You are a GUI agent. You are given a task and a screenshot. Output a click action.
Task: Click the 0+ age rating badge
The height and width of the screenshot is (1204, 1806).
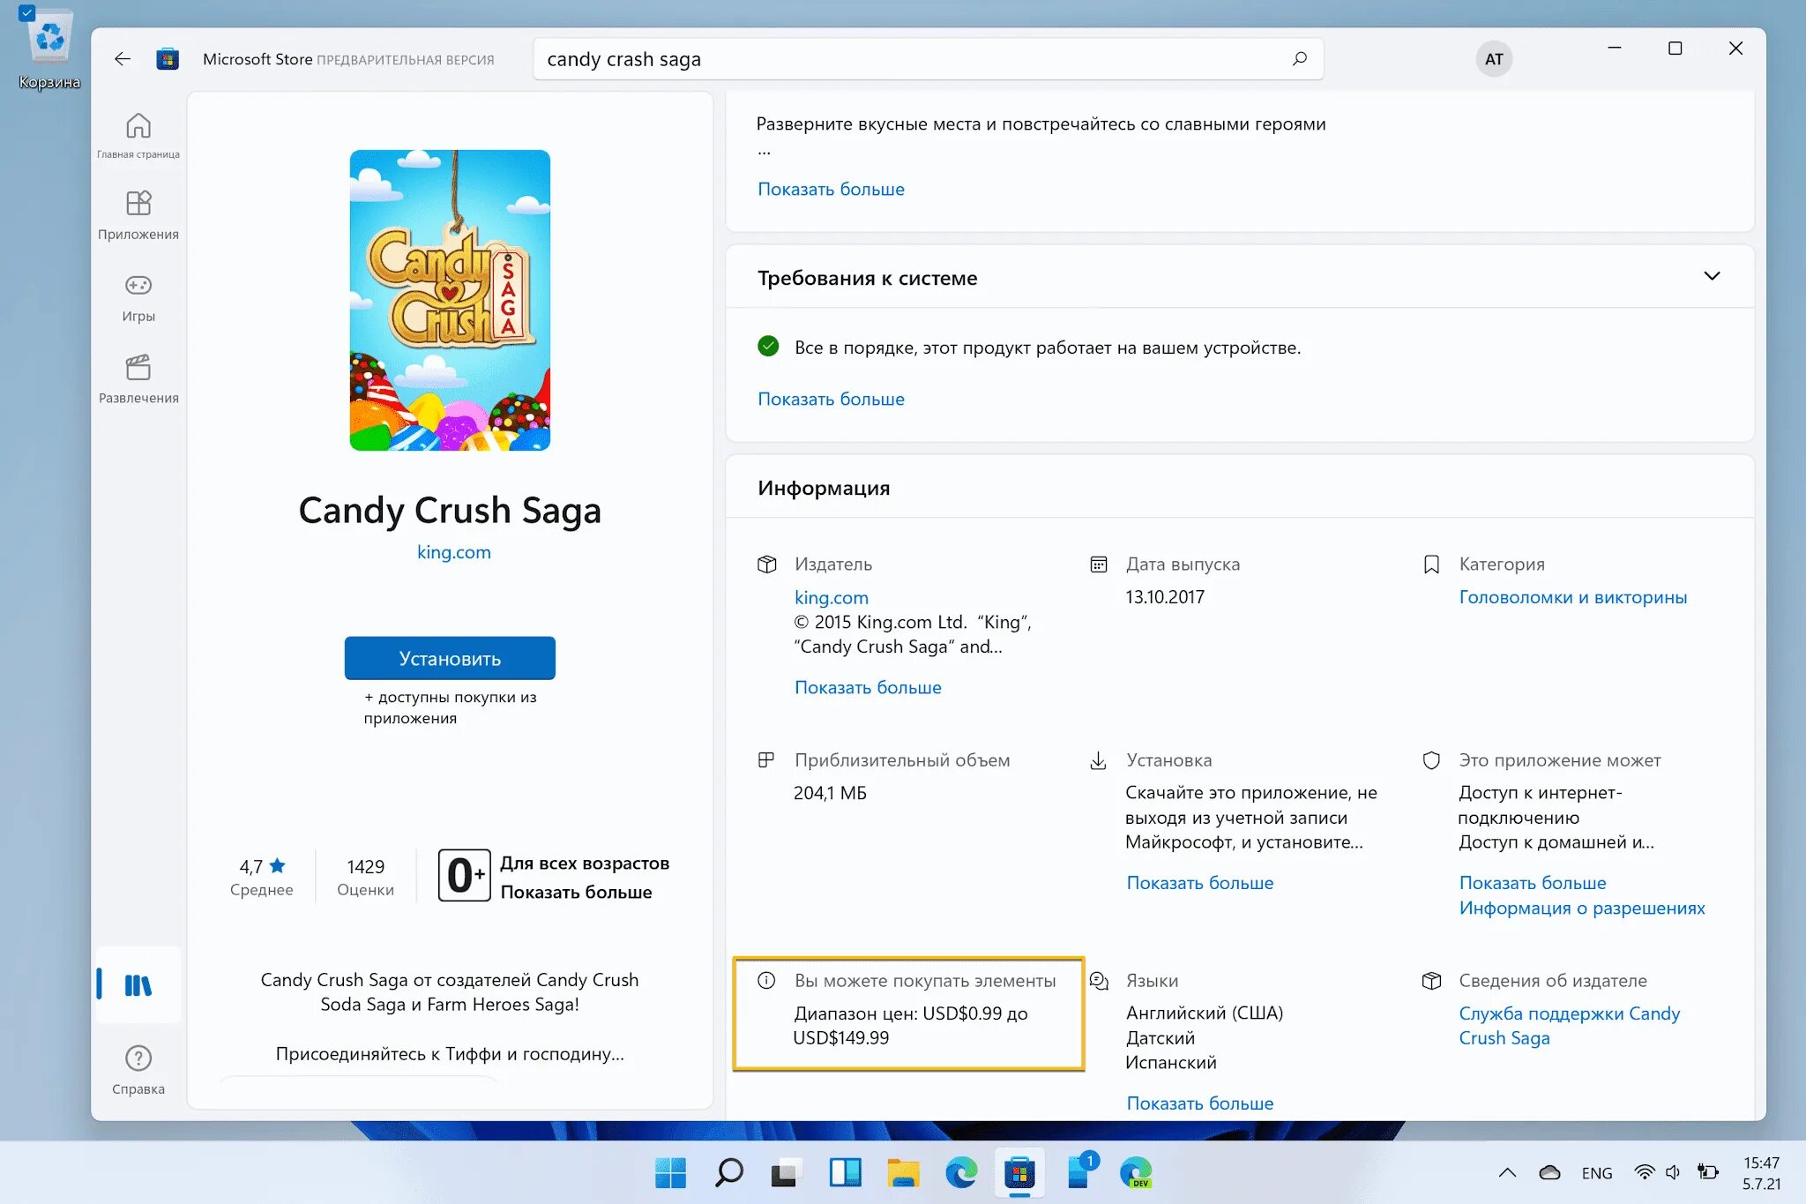(x=465, y=876)
